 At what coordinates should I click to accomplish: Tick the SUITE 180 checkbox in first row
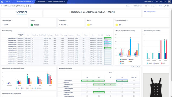click(134, 81)
